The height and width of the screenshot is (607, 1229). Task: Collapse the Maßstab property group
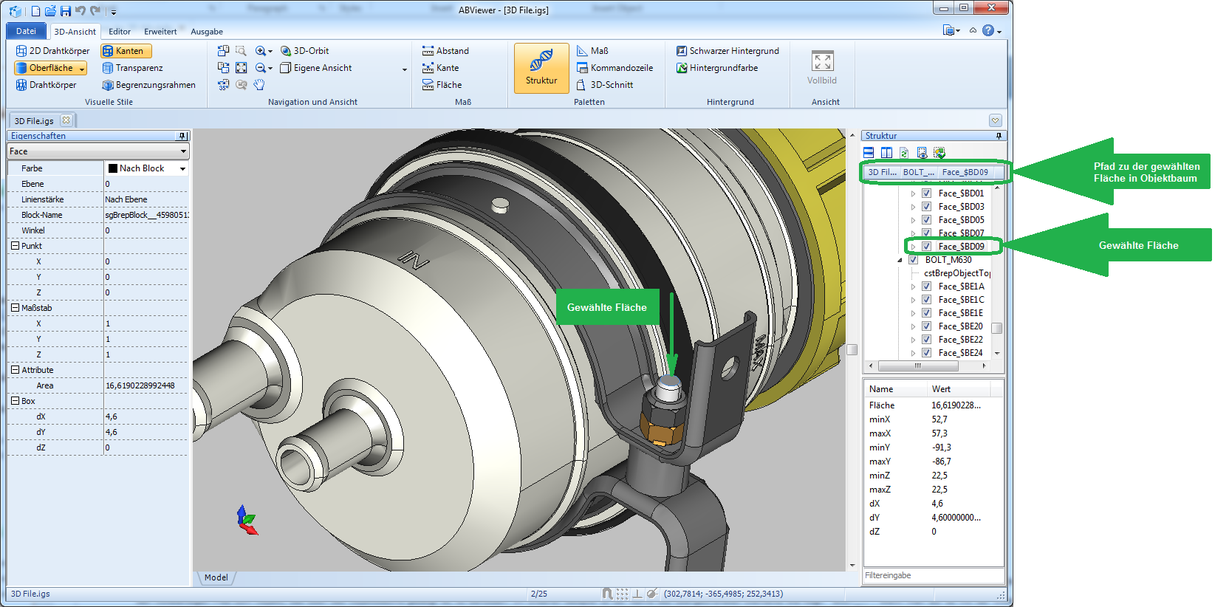coord(15,308)
